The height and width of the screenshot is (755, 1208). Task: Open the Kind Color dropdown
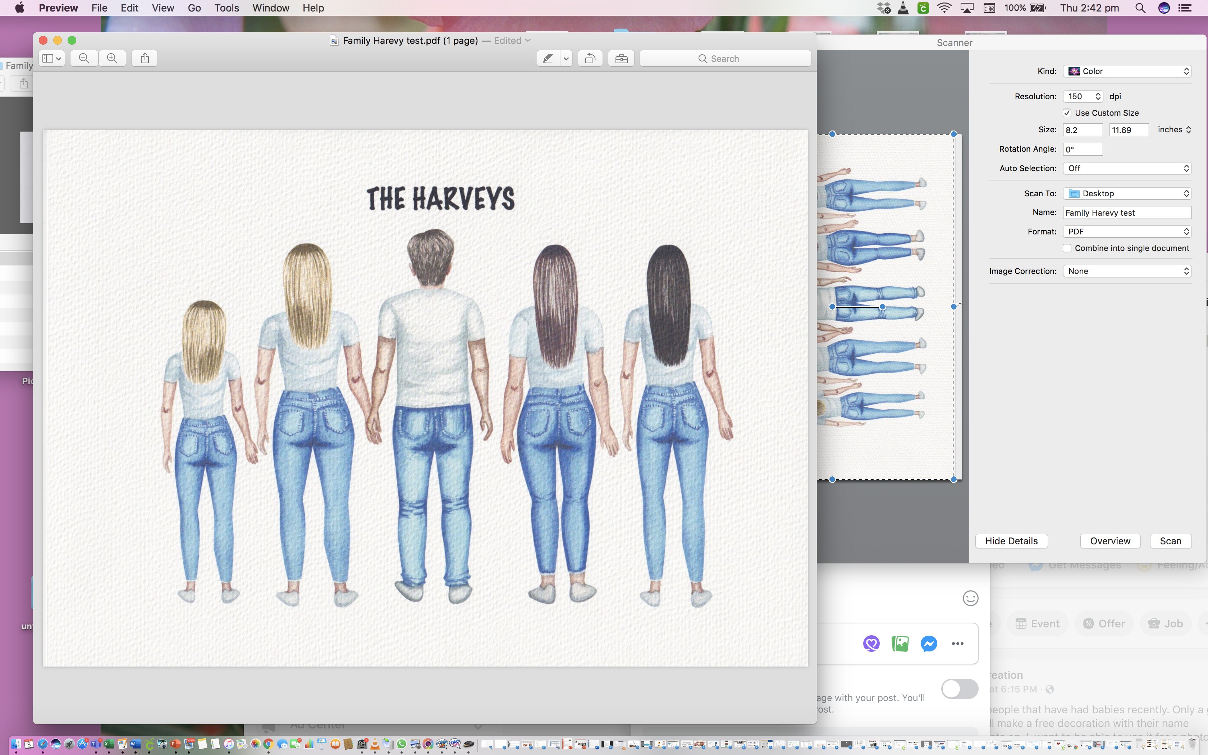click(1127, 72)
